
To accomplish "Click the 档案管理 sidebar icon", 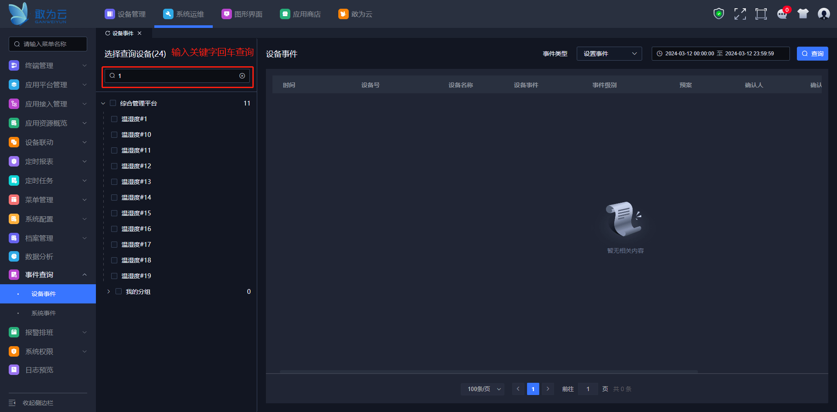I will 14,238.
